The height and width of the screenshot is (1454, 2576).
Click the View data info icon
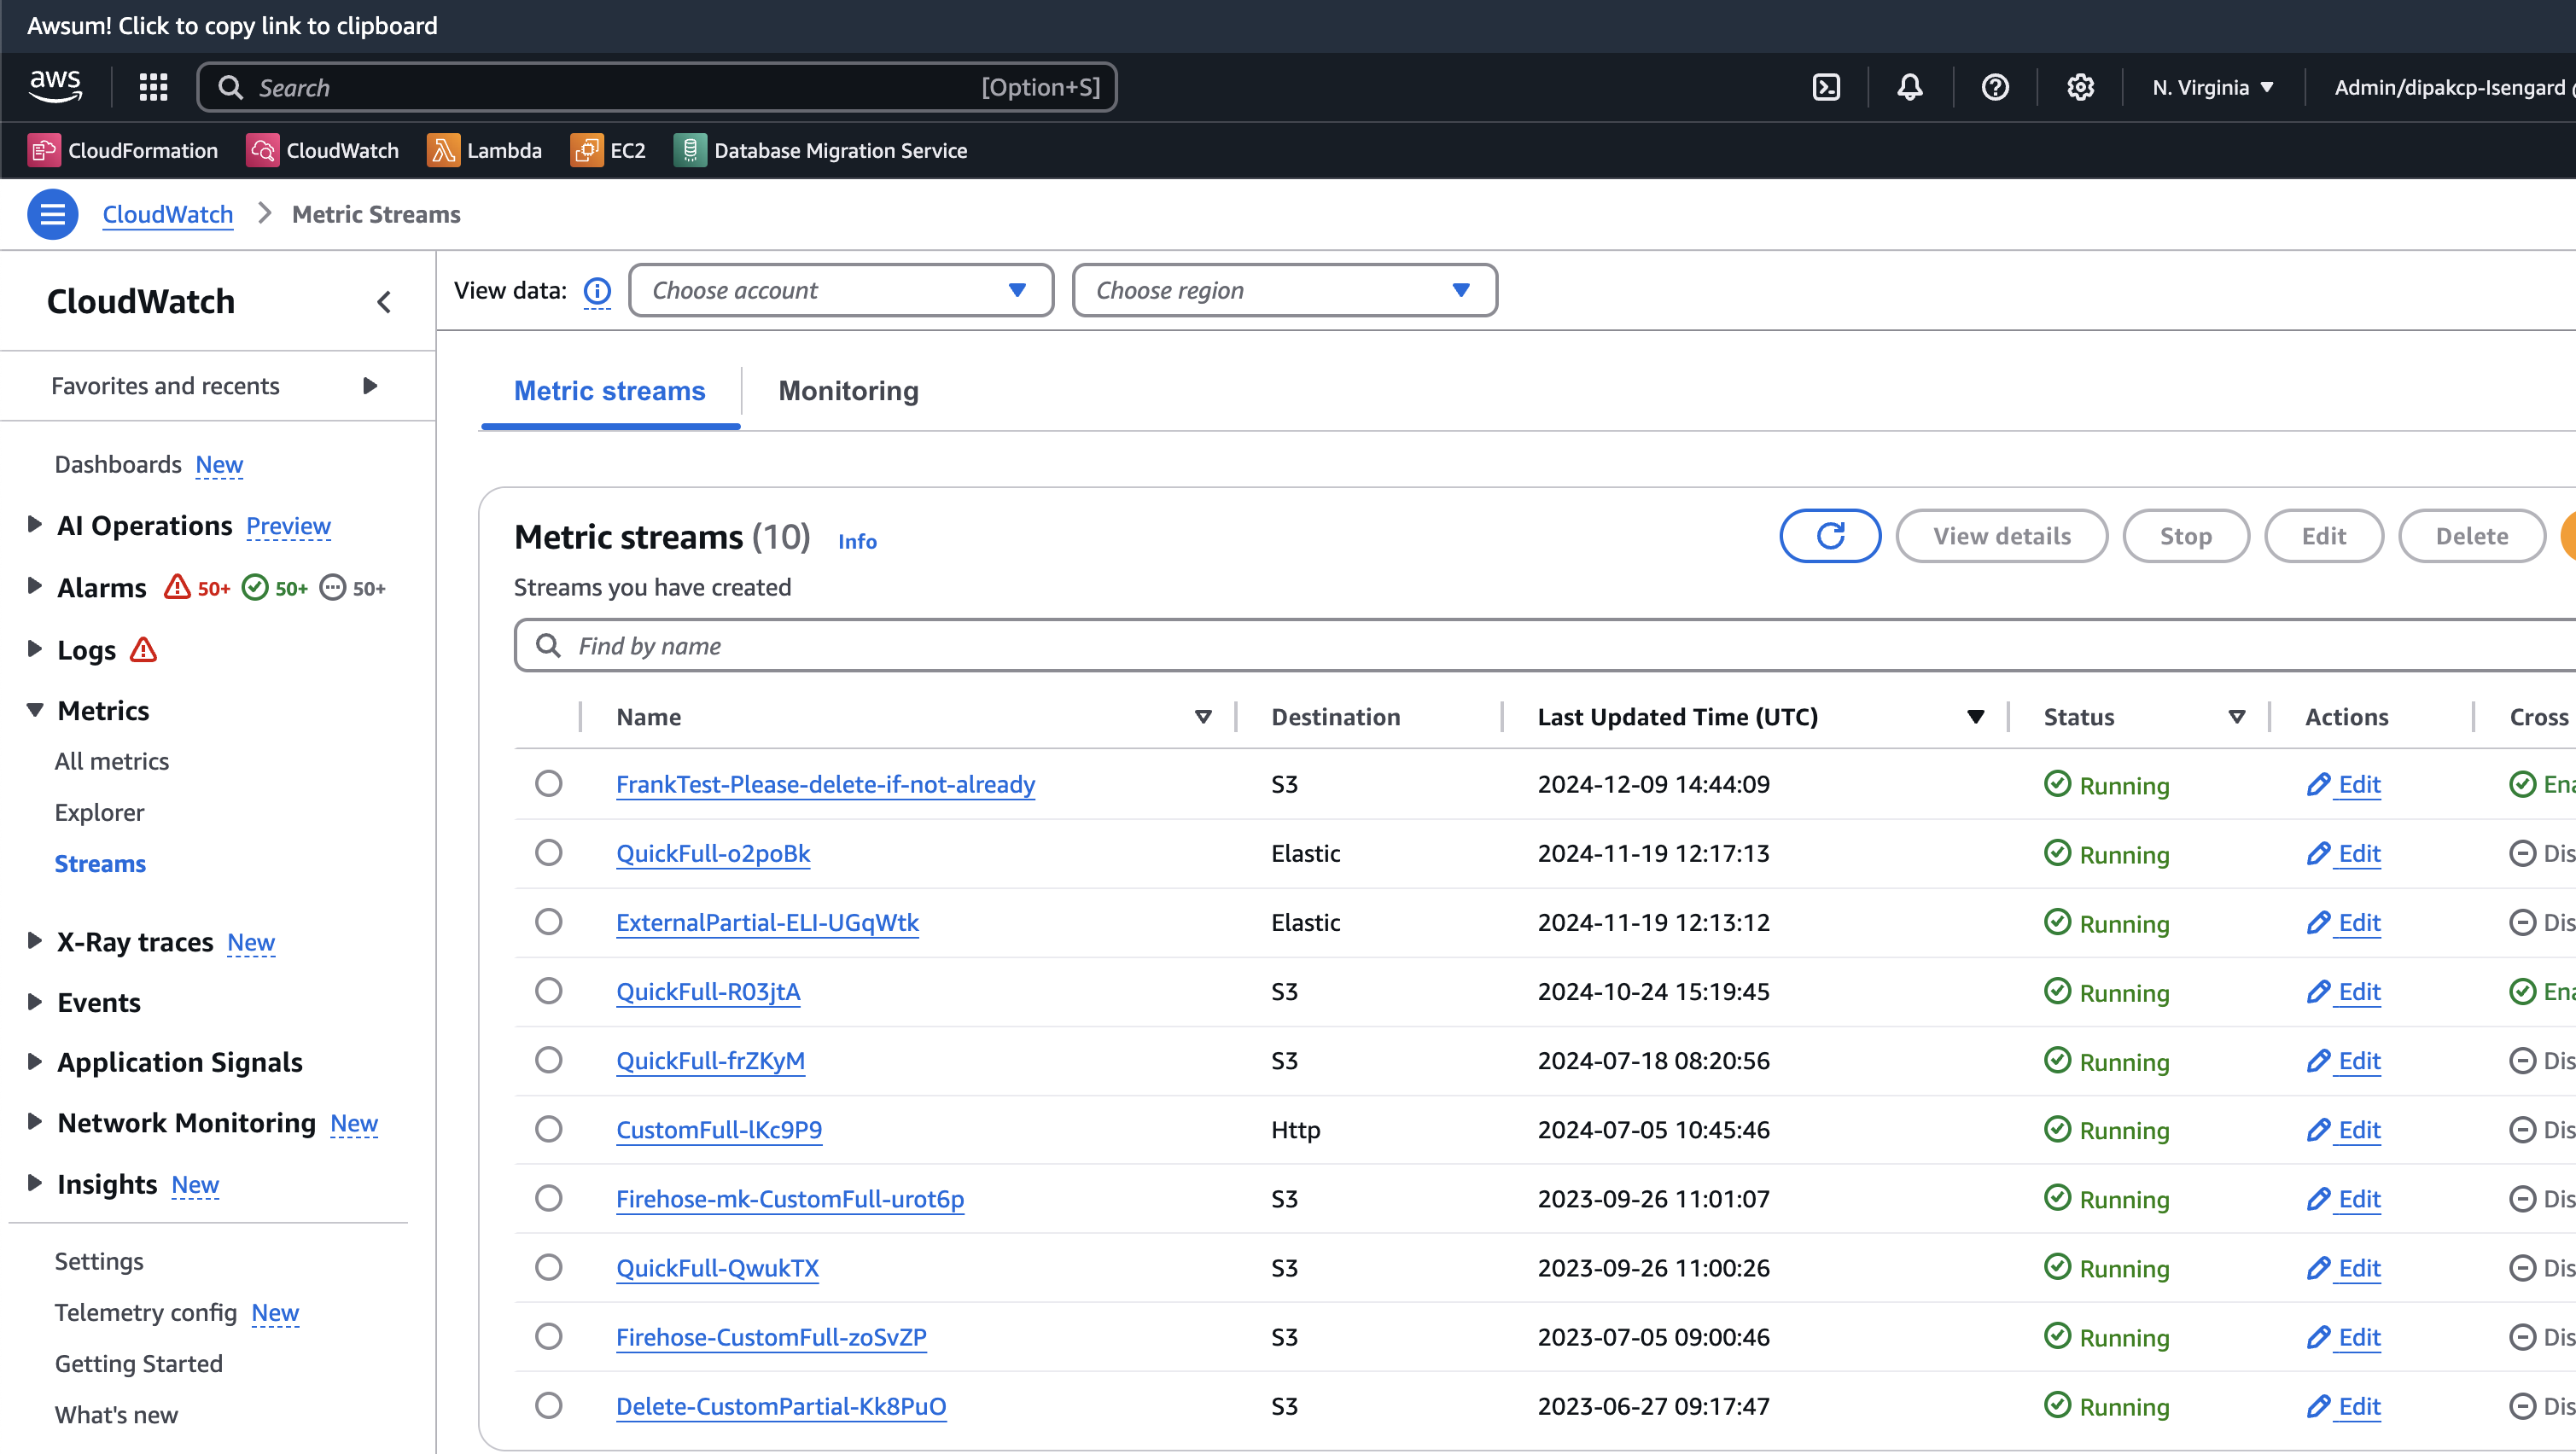tap(597, 291)
